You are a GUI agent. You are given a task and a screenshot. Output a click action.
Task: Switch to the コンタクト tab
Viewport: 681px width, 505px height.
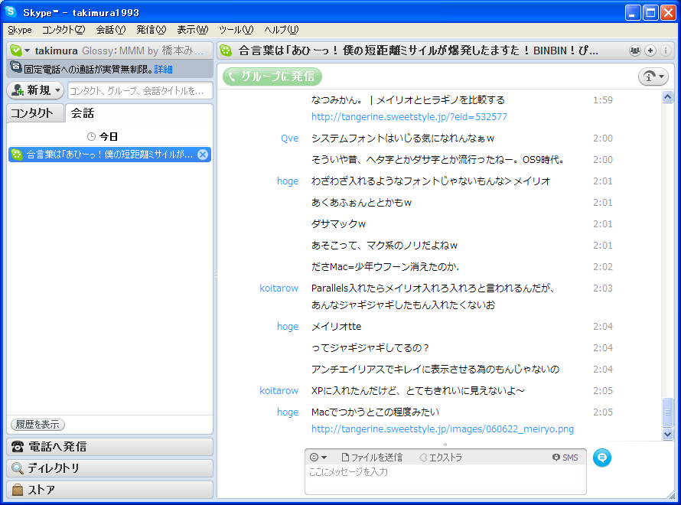click(35, 113)
